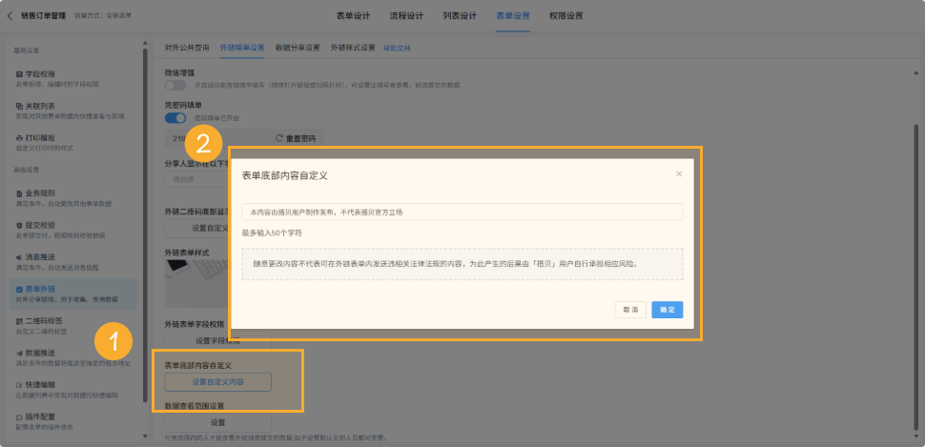Screen dimensions: 925x447
Task: Open the 外链样式设置 sub-tab
Action: click(353, 48)
